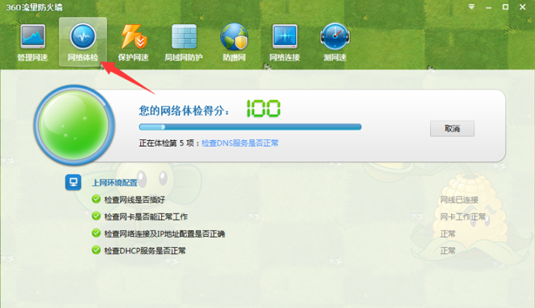Click the 网卡工作正常 result text
The image size is (535, 308).
click(x=462, y=217)
